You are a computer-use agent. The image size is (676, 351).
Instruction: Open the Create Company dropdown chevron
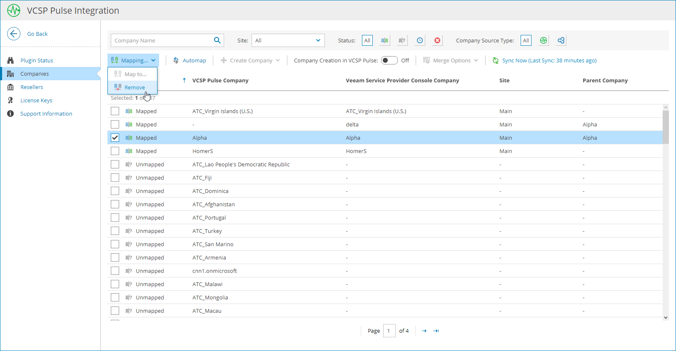[278, 60]
